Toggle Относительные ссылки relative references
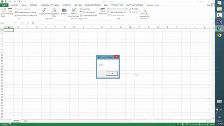Screen dimensions: 224x126 click(x=26, y=12)
